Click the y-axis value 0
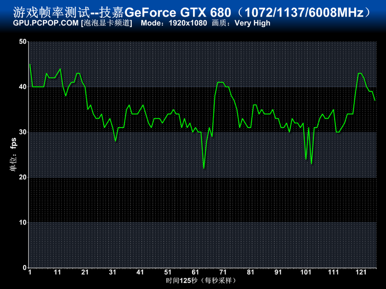This screenshot has width=386, height=289. [x=24, y=268]
